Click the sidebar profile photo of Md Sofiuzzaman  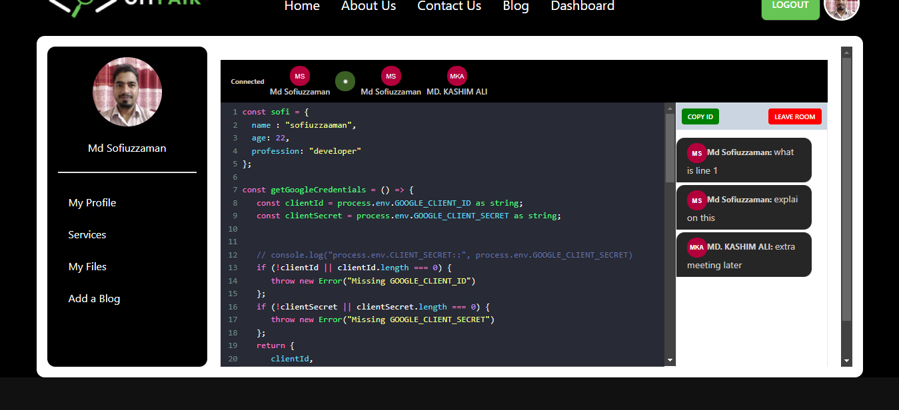click(x=127, y=92)
